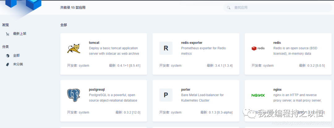Click redis-exporter version '最新: 3.4.1 [1.3.4]'
Screen dimensions: 334x128
coord(220,66)
